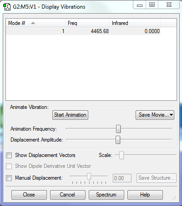Select vibration mode 1 row

[83, 31]
